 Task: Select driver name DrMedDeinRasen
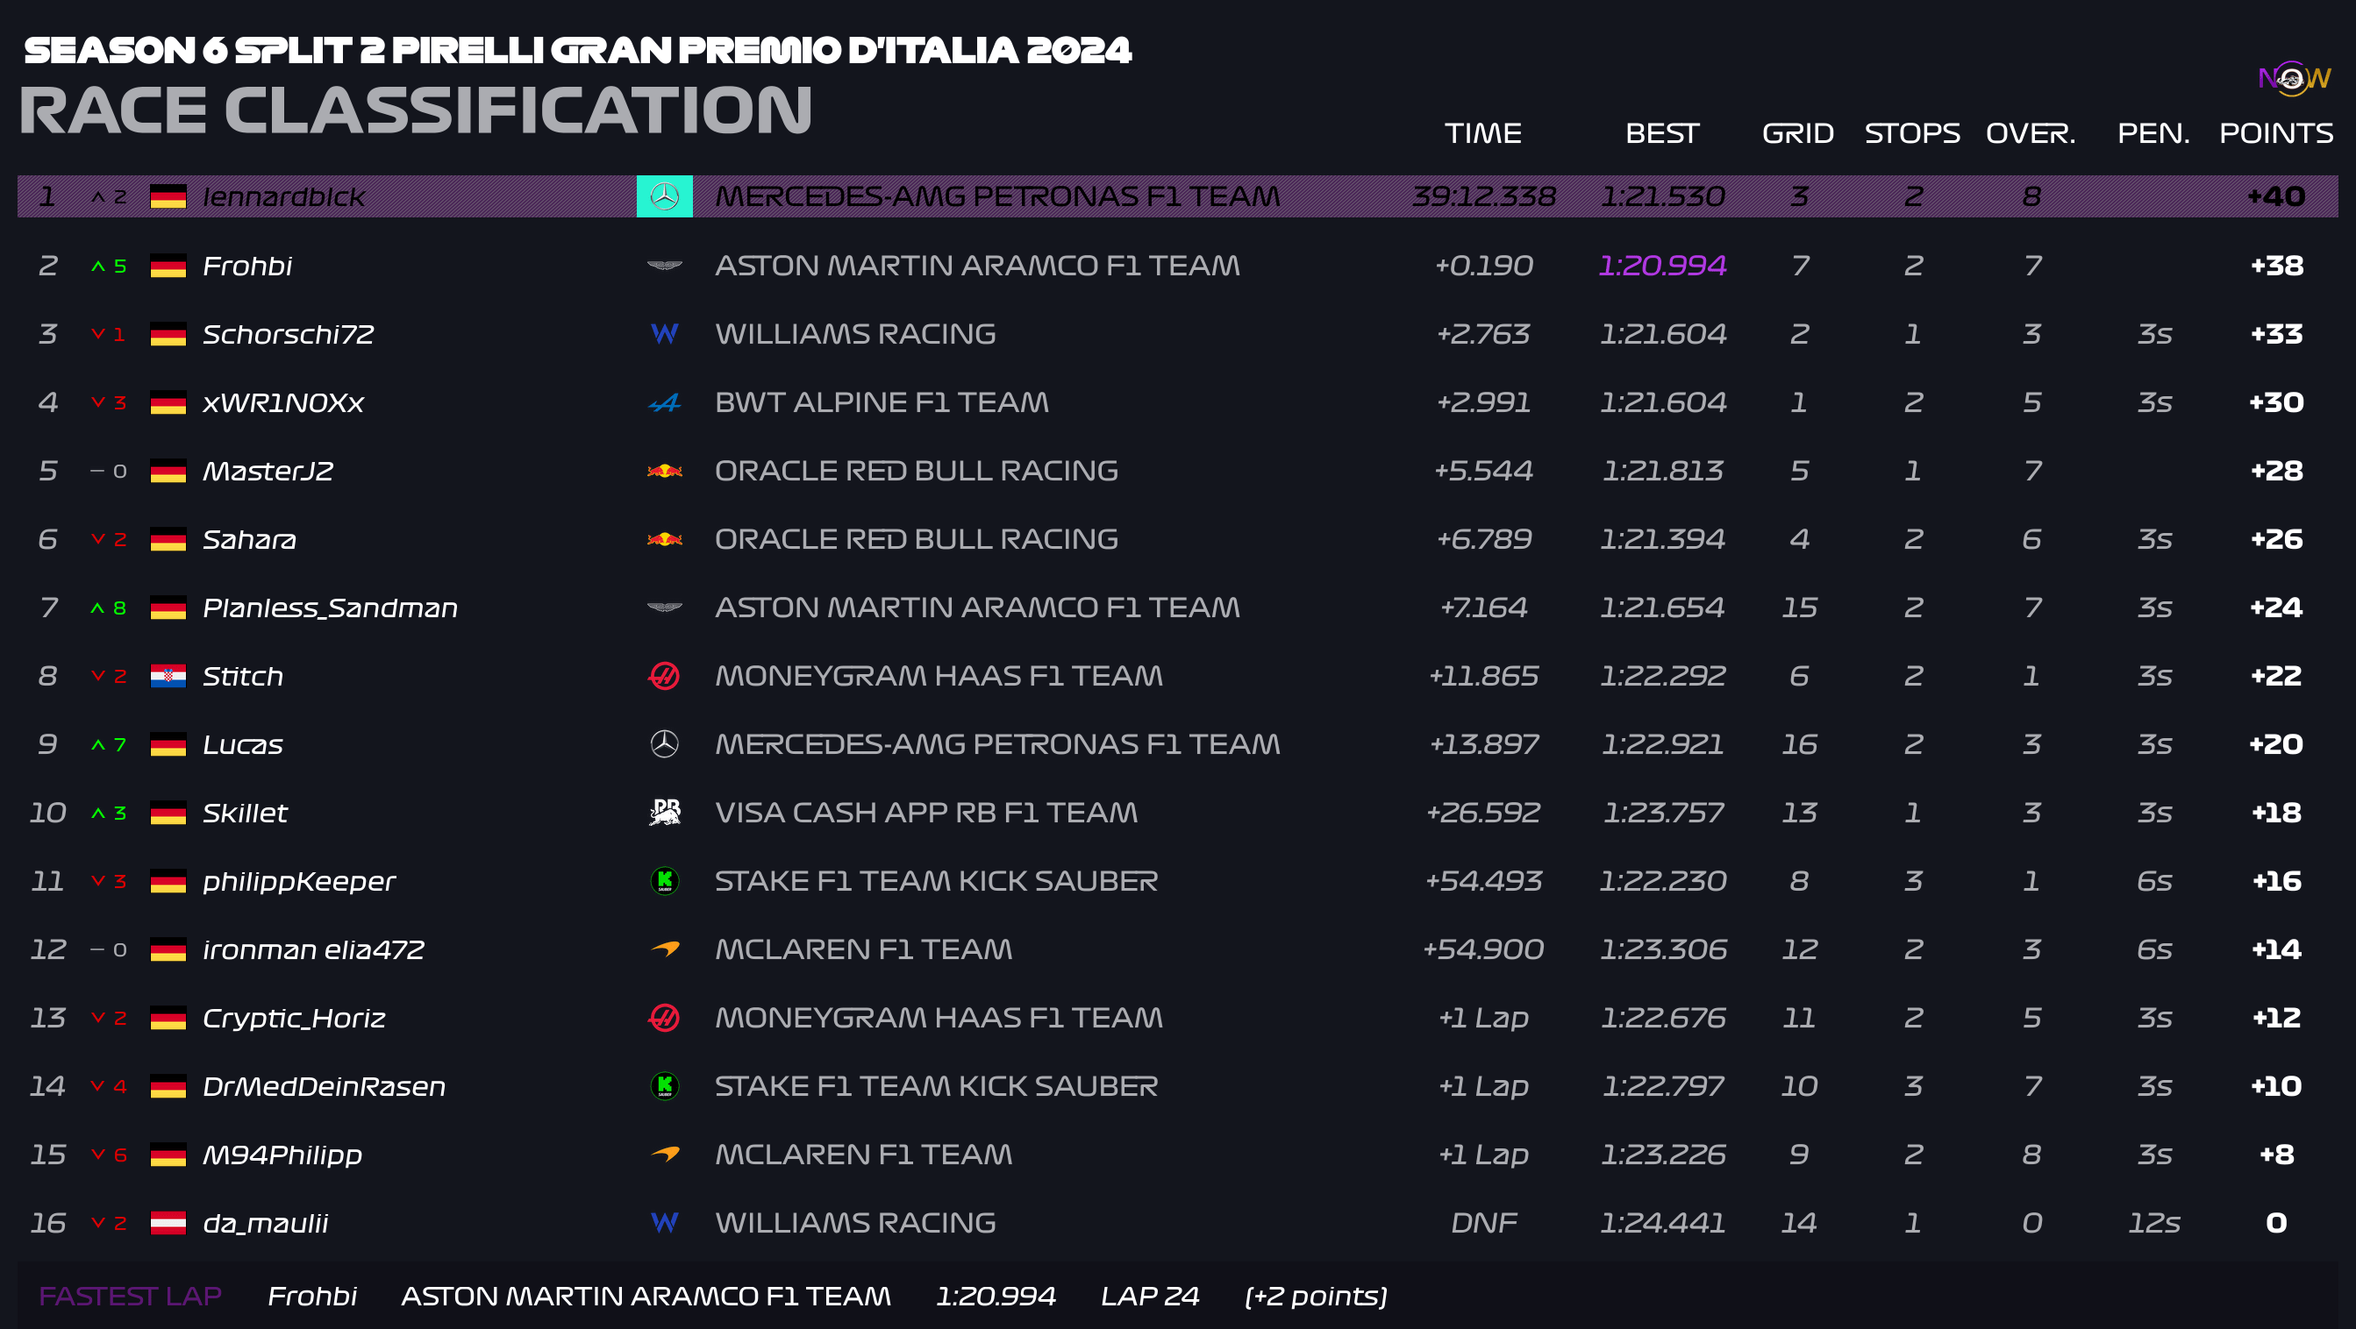point(324,1087)
